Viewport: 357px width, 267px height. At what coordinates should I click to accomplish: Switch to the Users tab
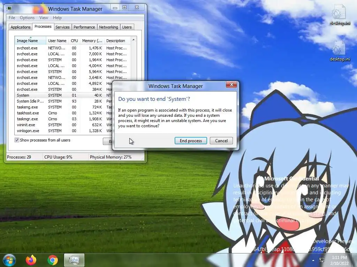(x=127, y=27)
